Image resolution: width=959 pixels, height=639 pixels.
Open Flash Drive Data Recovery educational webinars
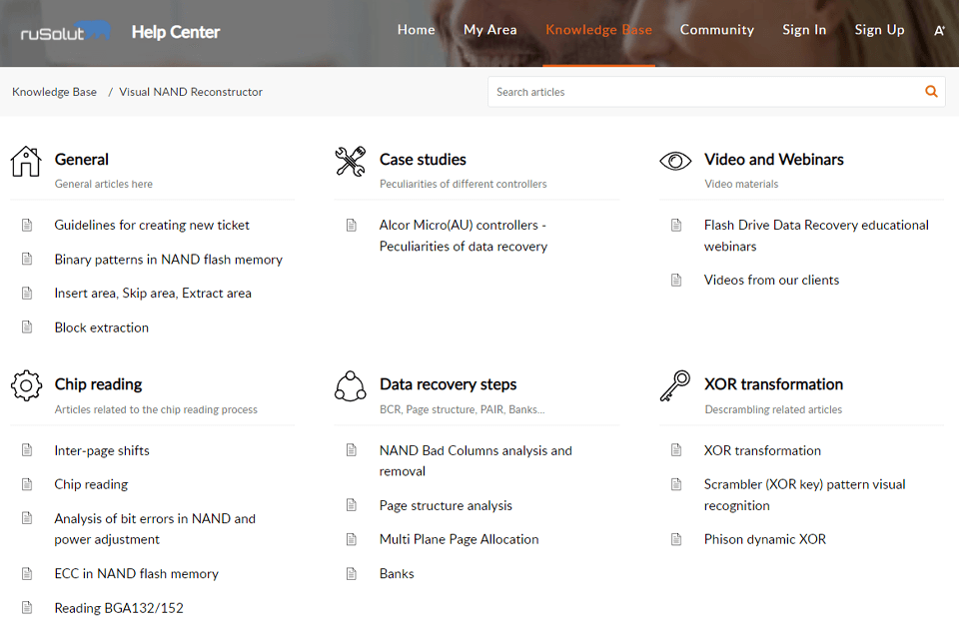point(816,236)
